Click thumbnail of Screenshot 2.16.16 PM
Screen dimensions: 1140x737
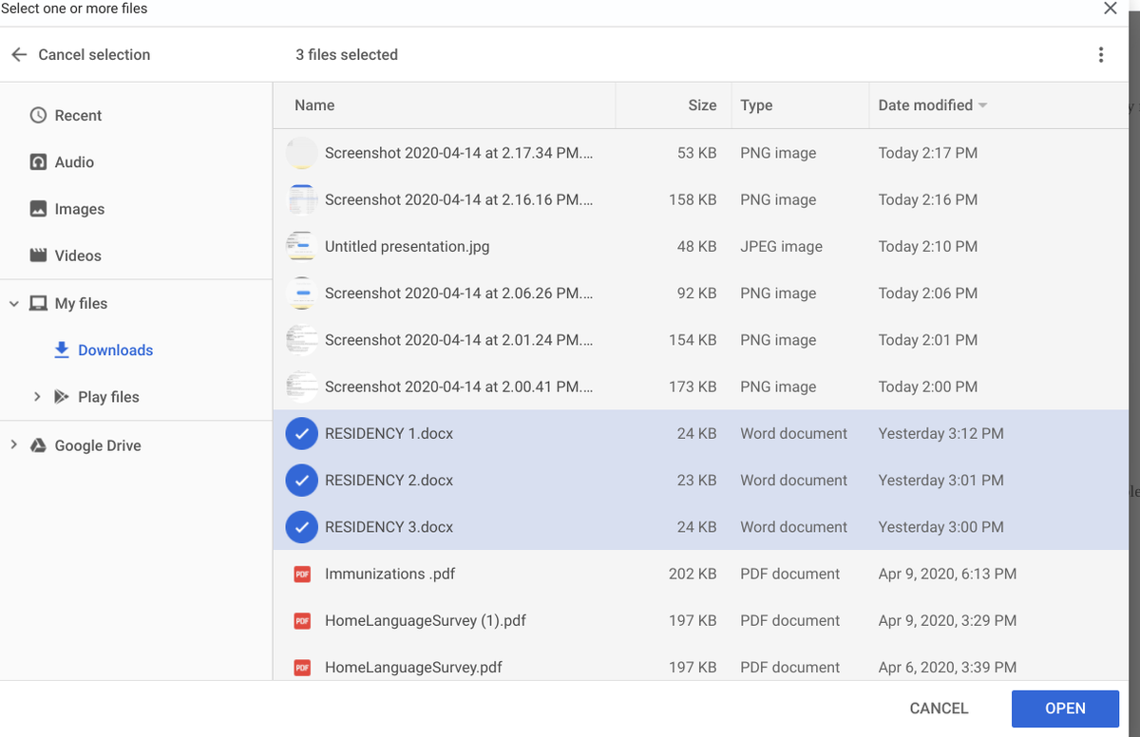click(301, 199)
